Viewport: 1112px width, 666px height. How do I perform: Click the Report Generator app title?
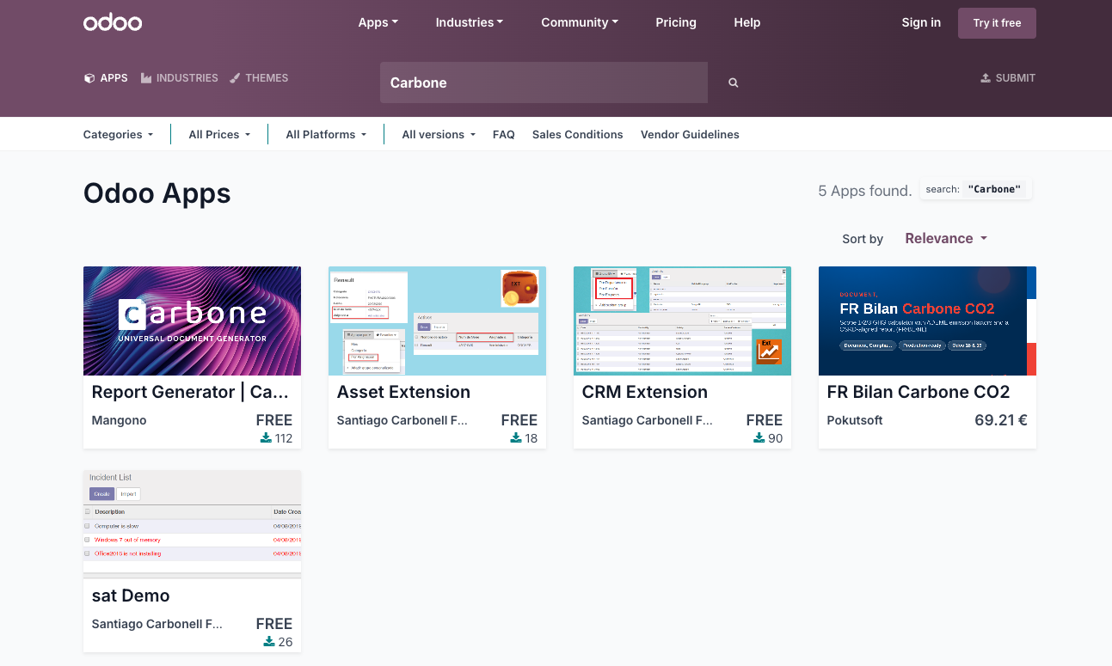190,392
